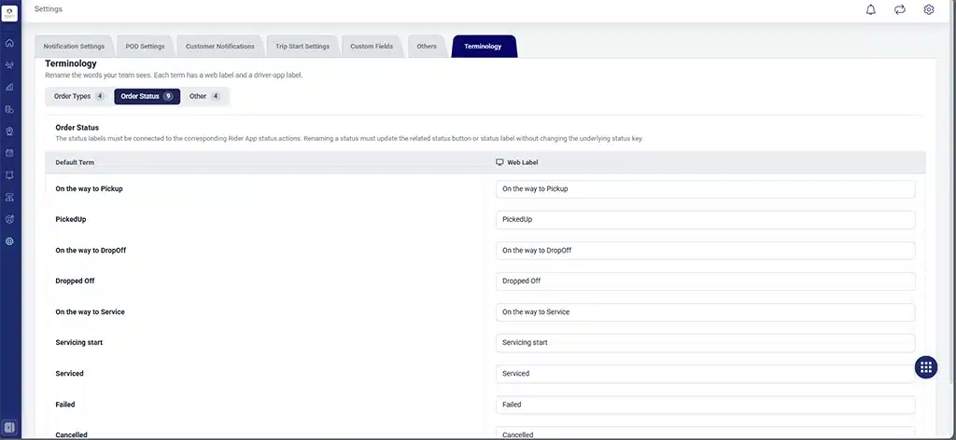This screenshot has width=956, height=440.
Task: Edit the Dropped Off web label field
Action: pos(706,282)
